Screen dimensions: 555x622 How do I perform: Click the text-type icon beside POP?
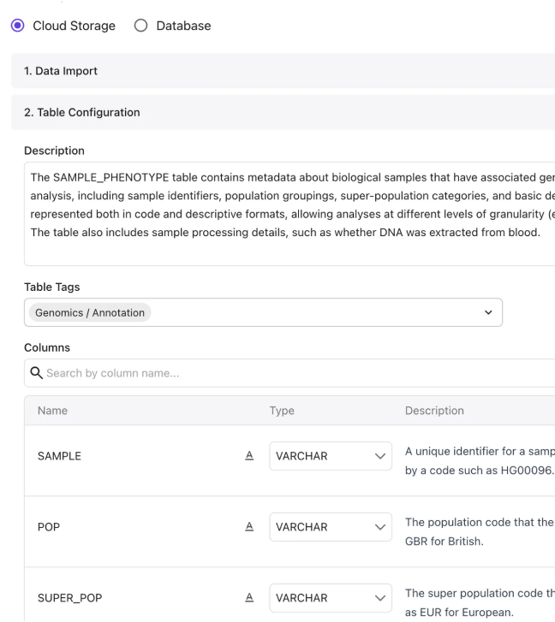[249, 526]
